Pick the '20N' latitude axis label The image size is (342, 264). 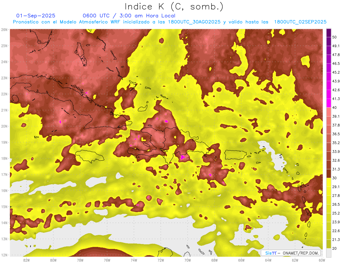click(x=4, y=126)
